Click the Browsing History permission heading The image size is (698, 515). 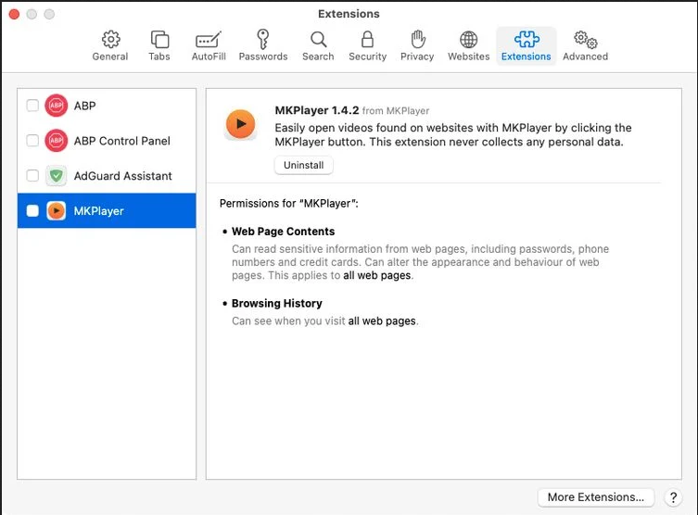(x=277, y=303)
